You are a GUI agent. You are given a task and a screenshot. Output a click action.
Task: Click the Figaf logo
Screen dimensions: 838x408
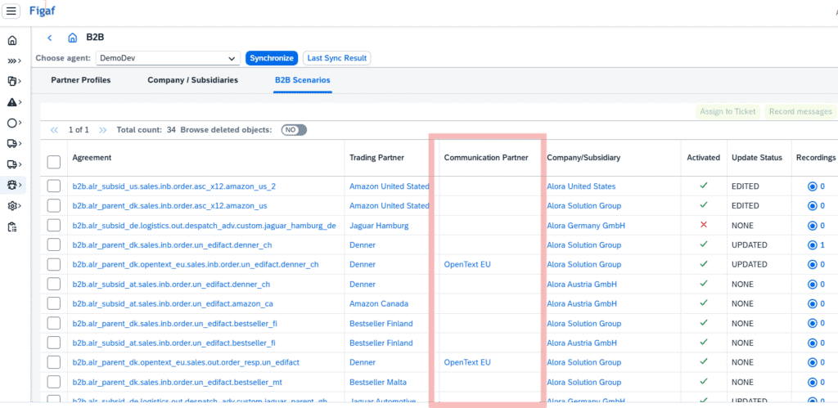(x=42, y=10)
